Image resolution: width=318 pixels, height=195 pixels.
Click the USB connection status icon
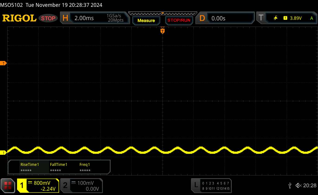coord(290,185)
